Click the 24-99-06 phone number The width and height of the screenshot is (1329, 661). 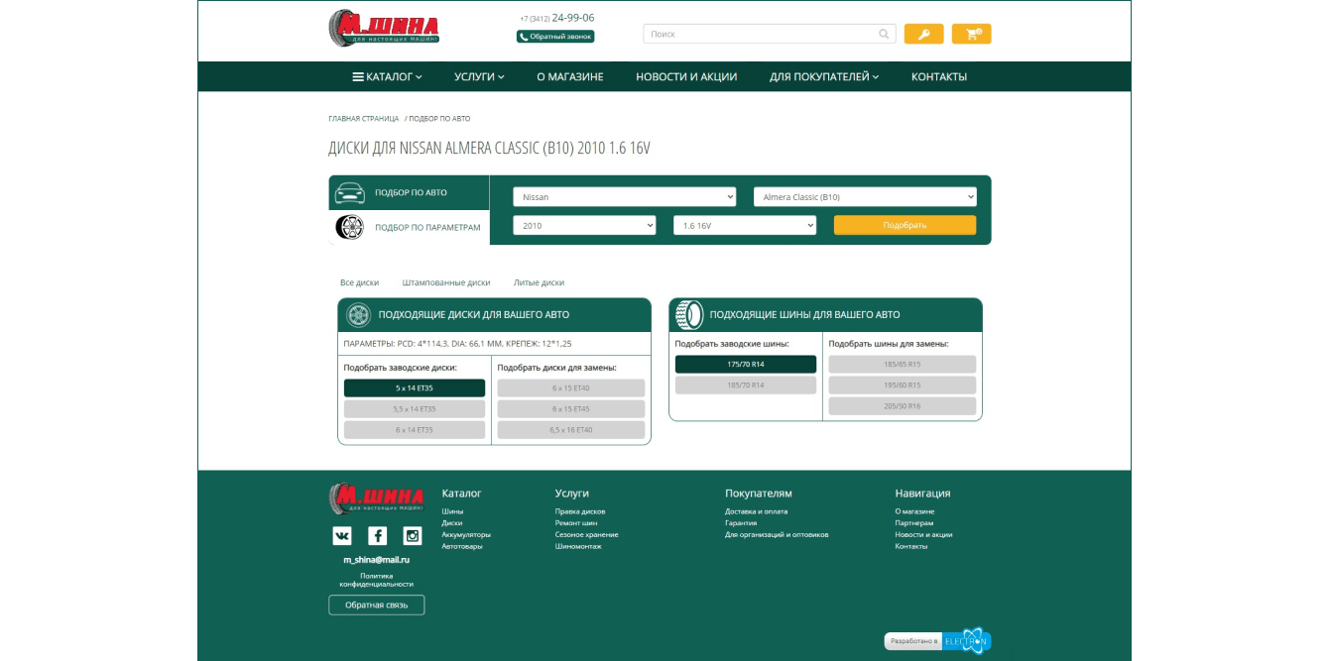point(573,18)
